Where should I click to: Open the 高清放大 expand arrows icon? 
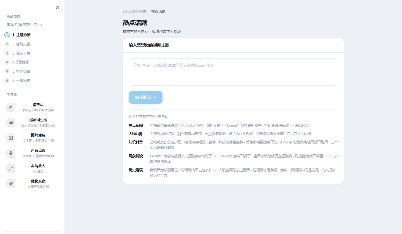click(11, 169)
